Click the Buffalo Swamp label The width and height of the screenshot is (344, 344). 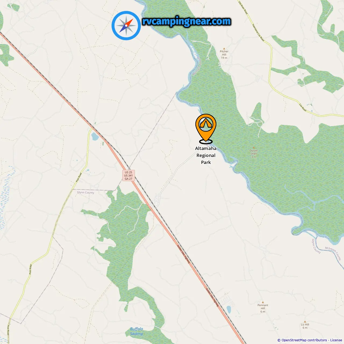click(x=137, y=331)
